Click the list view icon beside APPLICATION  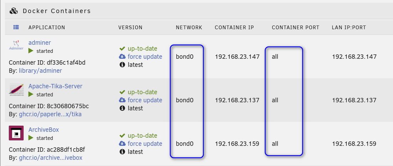coord(16,27)
